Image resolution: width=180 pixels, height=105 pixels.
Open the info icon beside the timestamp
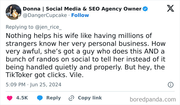click(x=170, y=85)
